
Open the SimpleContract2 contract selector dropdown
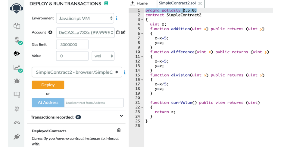(77, 72)
